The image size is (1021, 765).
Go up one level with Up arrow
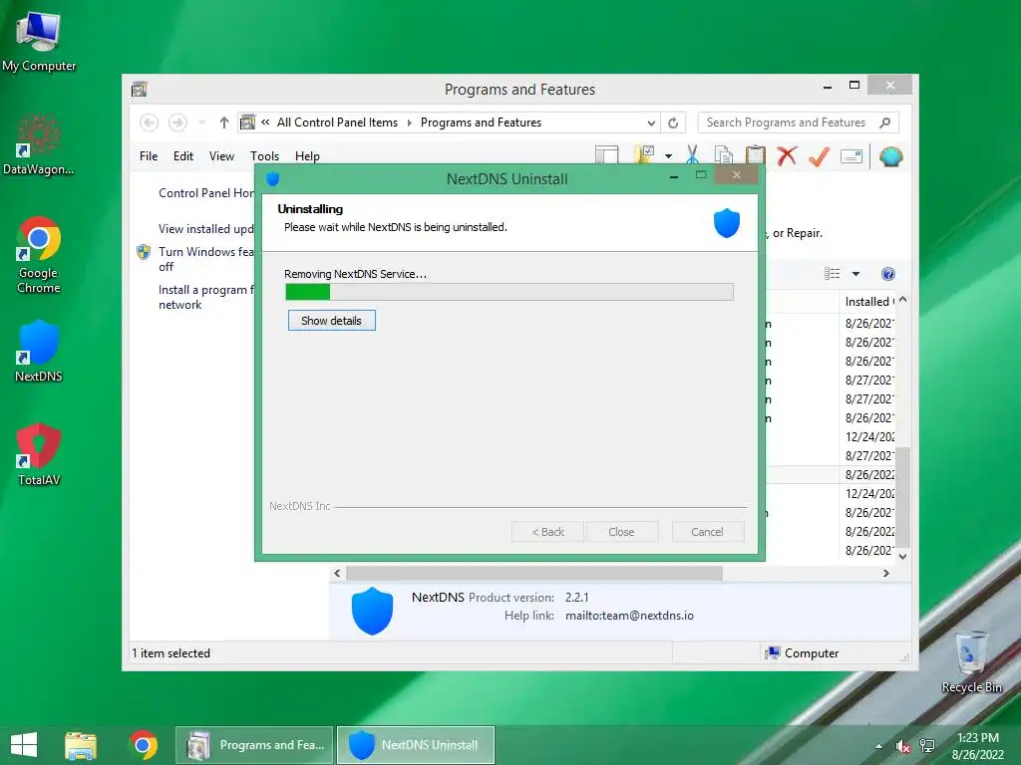click(224, 123)
